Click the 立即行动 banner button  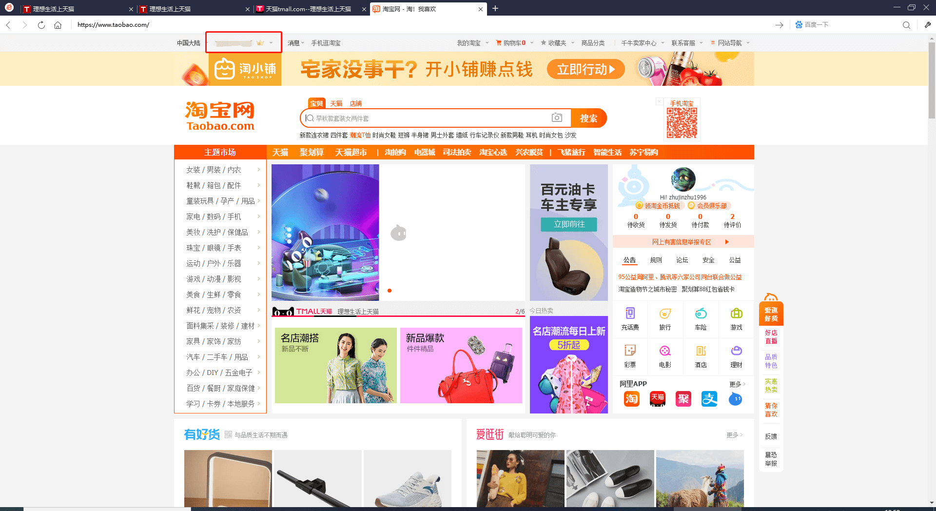coord(585,69)
